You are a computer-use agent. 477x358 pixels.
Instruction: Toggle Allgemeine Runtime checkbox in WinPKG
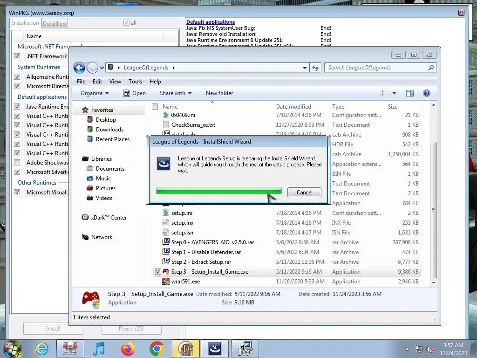(17, 77)
